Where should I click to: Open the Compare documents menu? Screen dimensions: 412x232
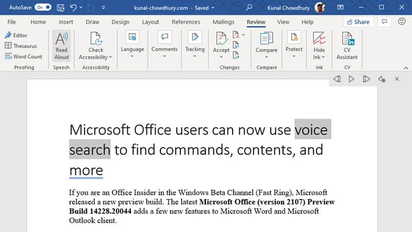click(x=267, y=45)
